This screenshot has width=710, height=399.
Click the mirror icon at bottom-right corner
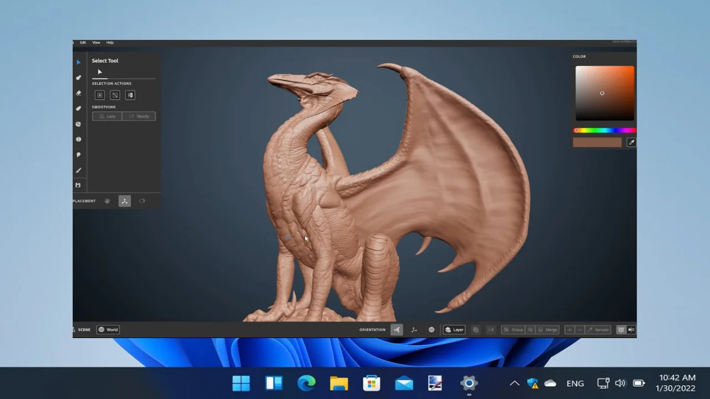(631, 330)
